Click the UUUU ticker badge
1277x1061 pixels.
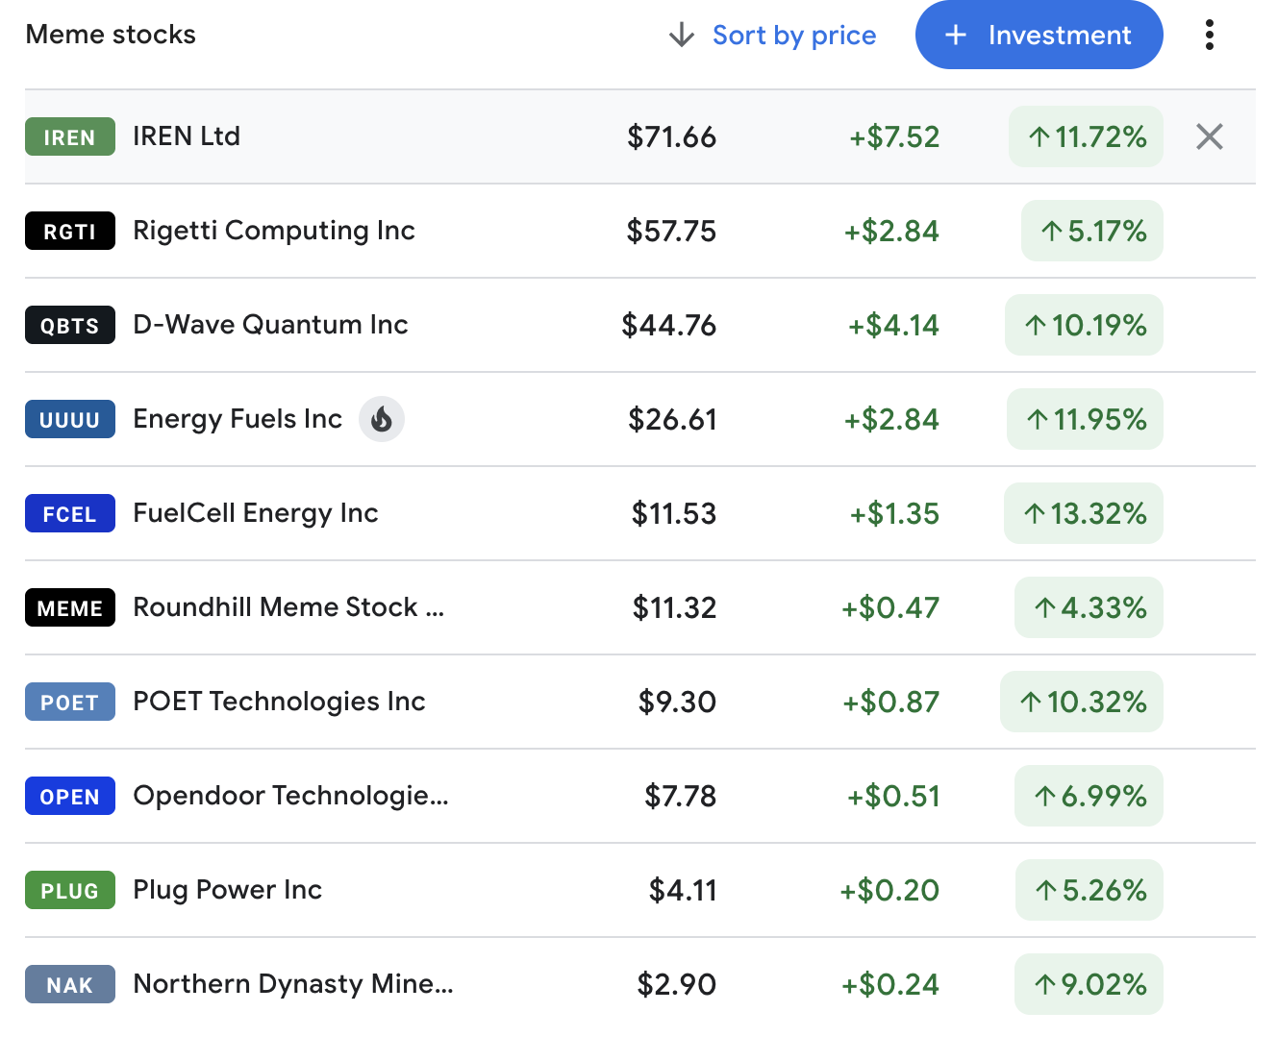70,419
